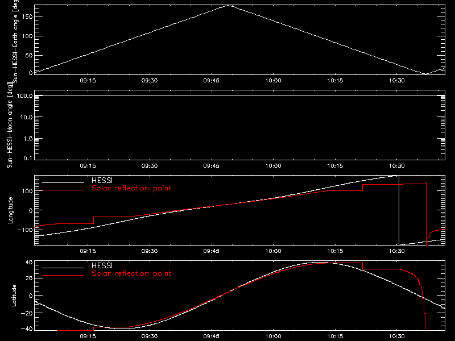Click the 0.1 y-axis label in Moon plot
455x341 pixels.
pyautogui.click(x=28, y=158)
